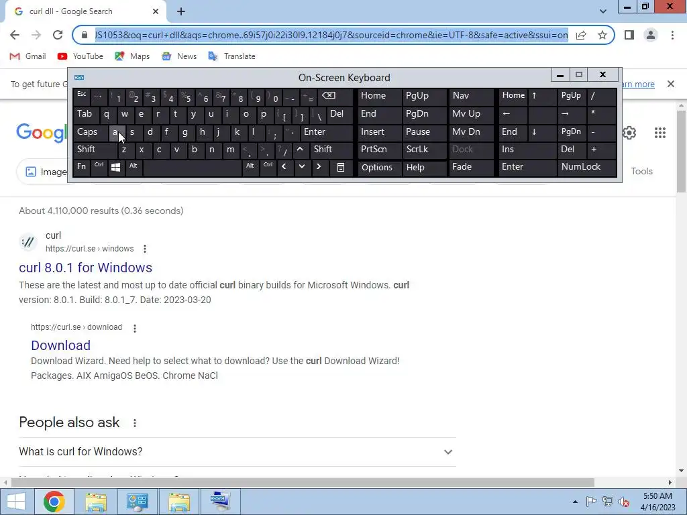The width and height of the screenshot is (687, 515).
Task: Click the Esc key on the On-Screen Keyboard
Action: (x=81, y=96)
